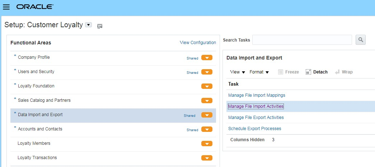Viewport: 375px width, 167px height.
Task: Select the Loyalty Members functional area
Action: [34, 143]
